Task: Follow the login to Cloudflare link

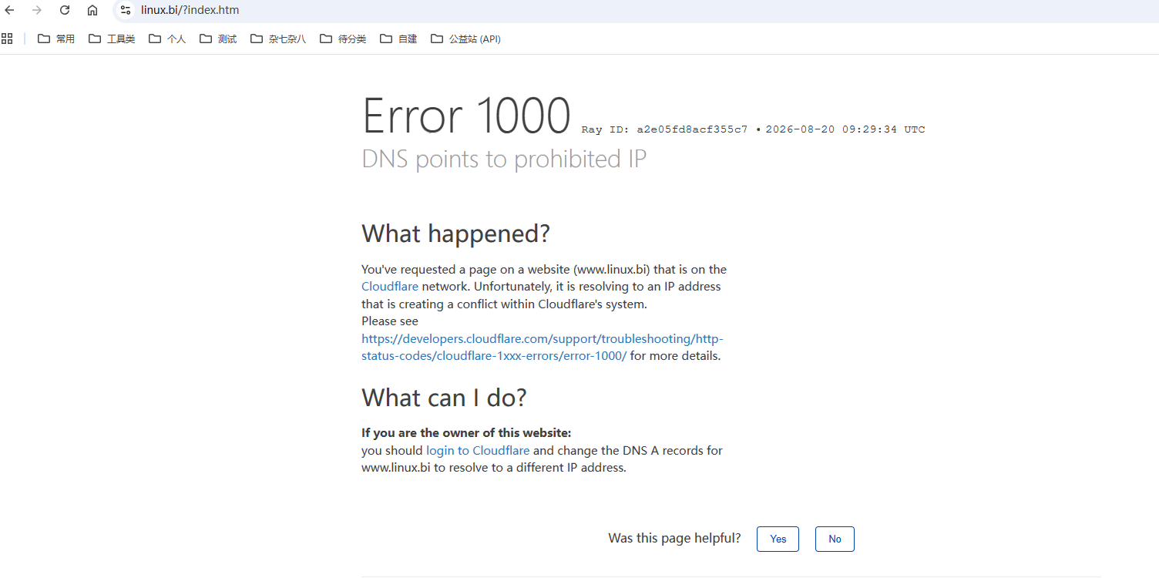Action: pos(478,451)
